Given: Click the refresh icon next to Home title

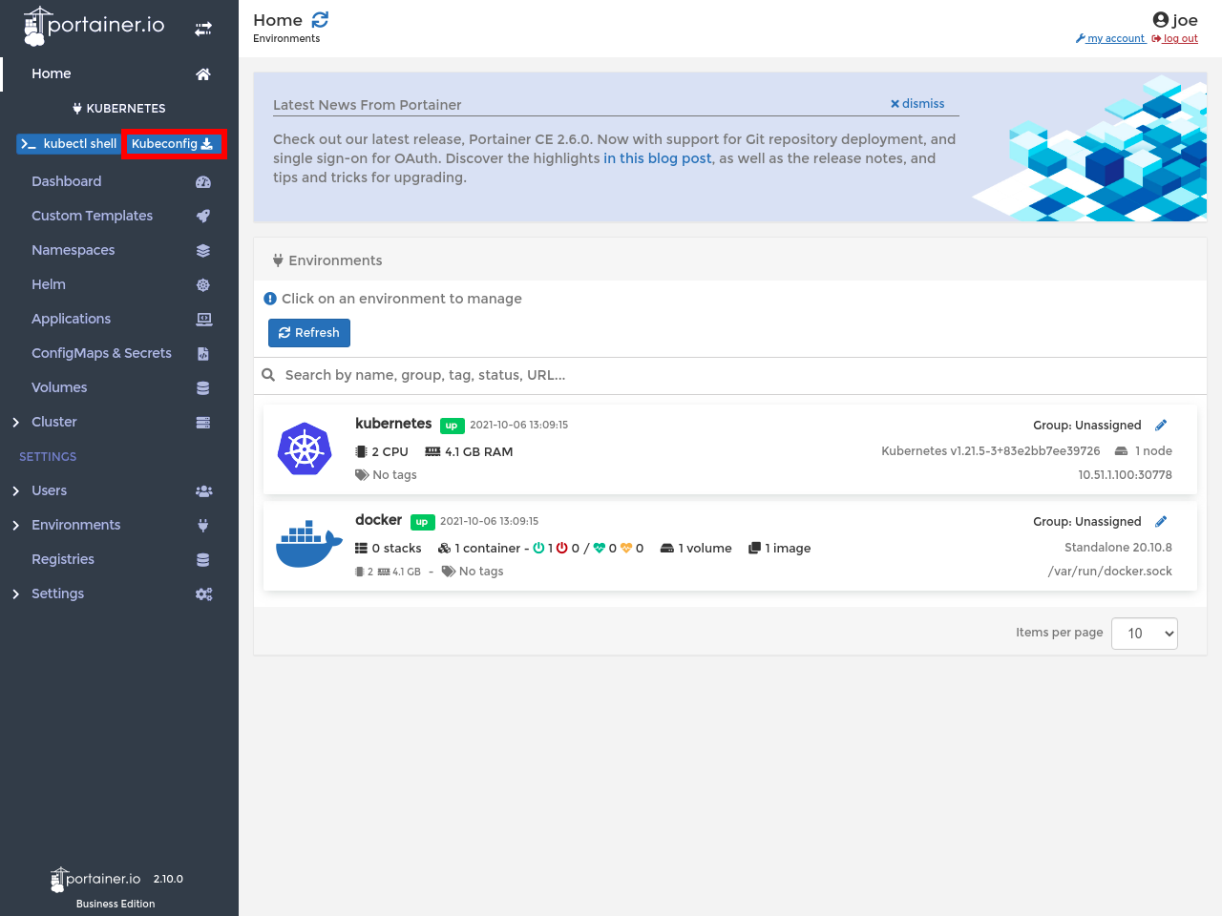Looking at the screenshot, I should pyautogui.click(x=320, y=20).
